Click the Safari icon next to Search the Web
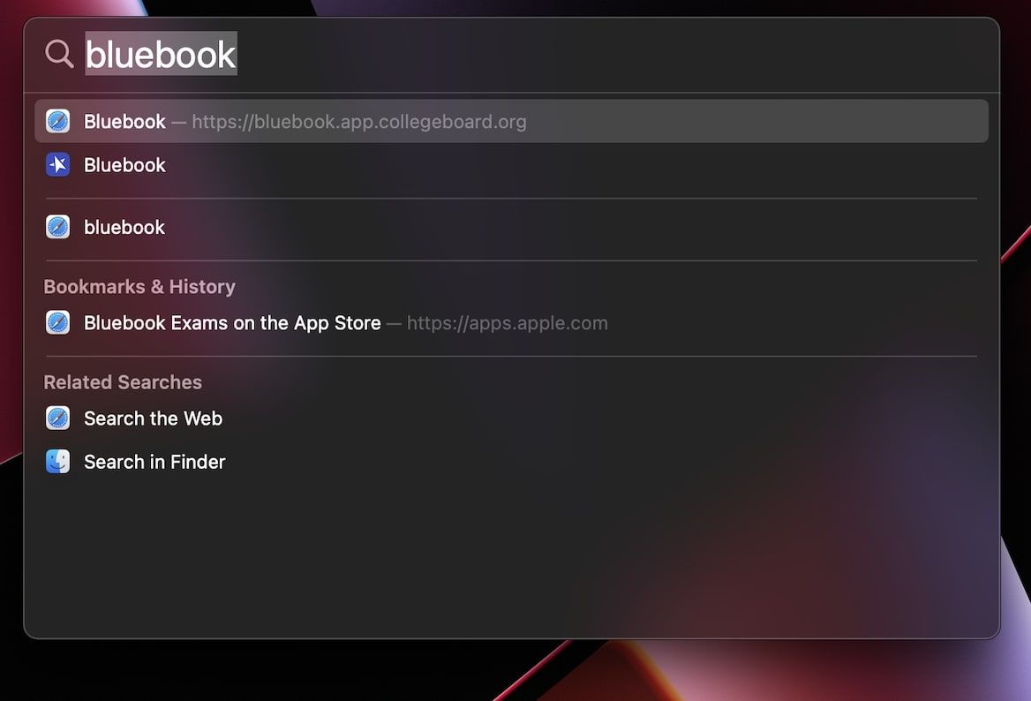The height and width of the screenshot is (701, 1031). [57, 418]
